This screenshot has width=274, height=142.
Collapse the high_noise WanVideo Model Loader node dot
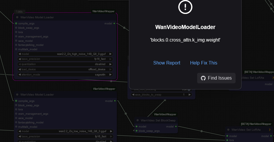17,17
